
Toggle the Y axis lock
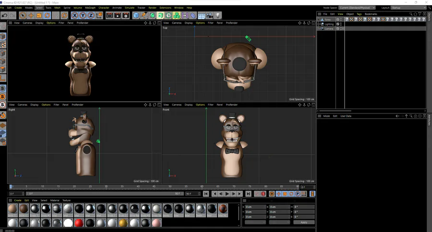[83, 15]
